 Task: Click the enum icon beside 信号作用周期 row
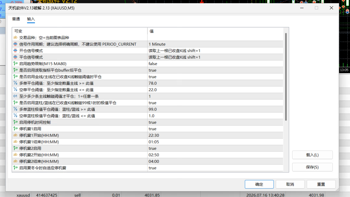coord(15,44)
